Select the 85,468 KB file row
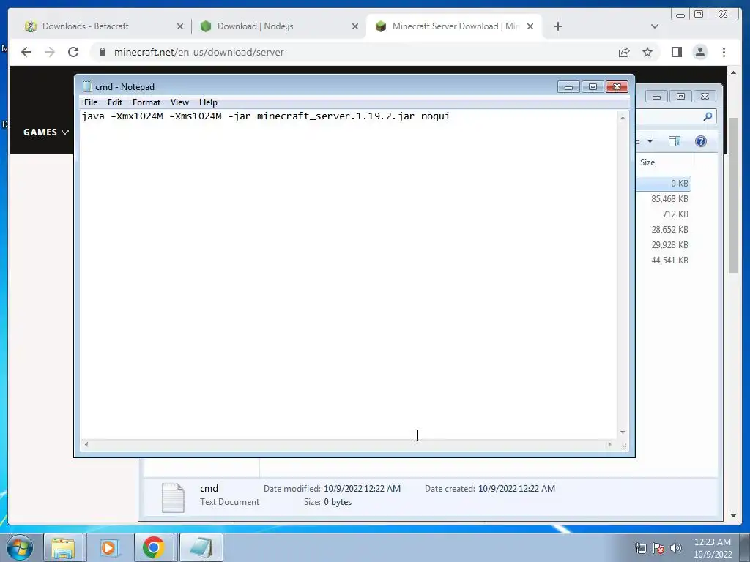This screenshot has height=562, width=750. pos(663,199)
